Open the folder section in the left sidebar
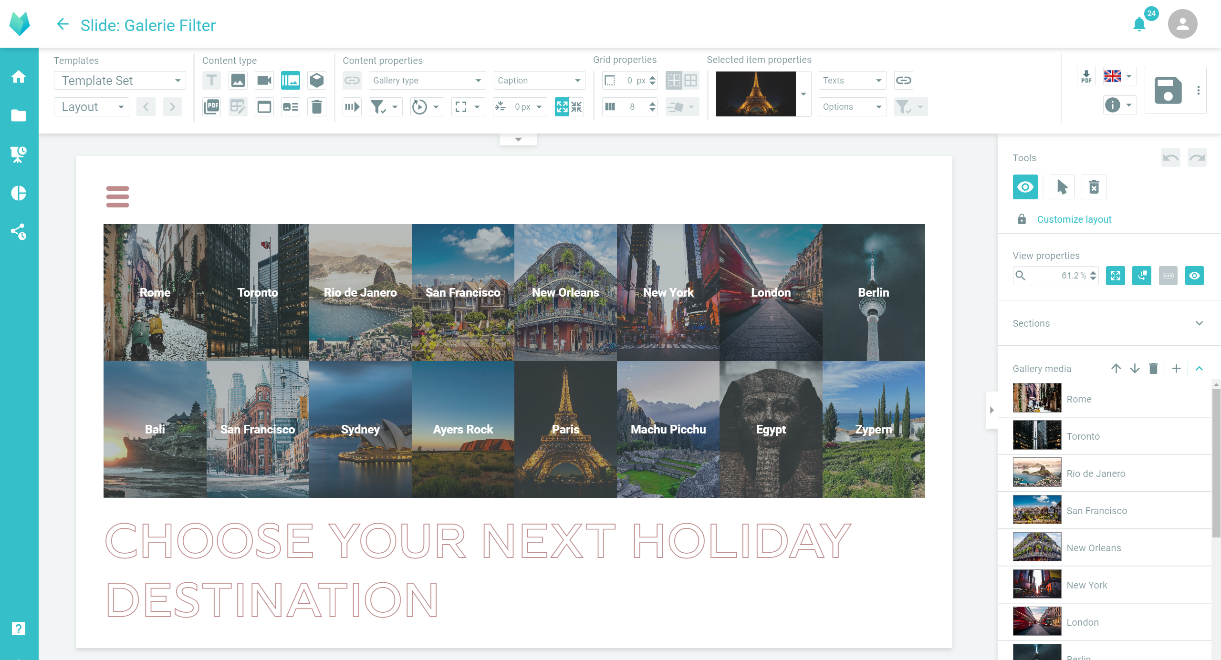1221x660 pixels. (19, 115)
